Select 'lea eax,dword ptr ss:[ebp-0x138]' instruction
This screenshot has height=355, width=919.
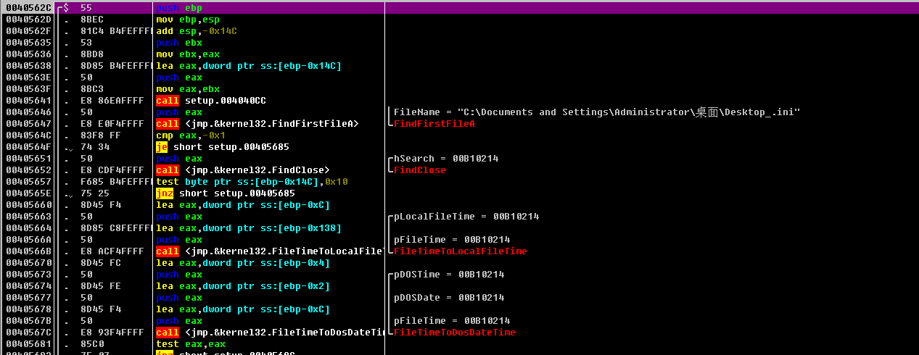tap(248, 228)
